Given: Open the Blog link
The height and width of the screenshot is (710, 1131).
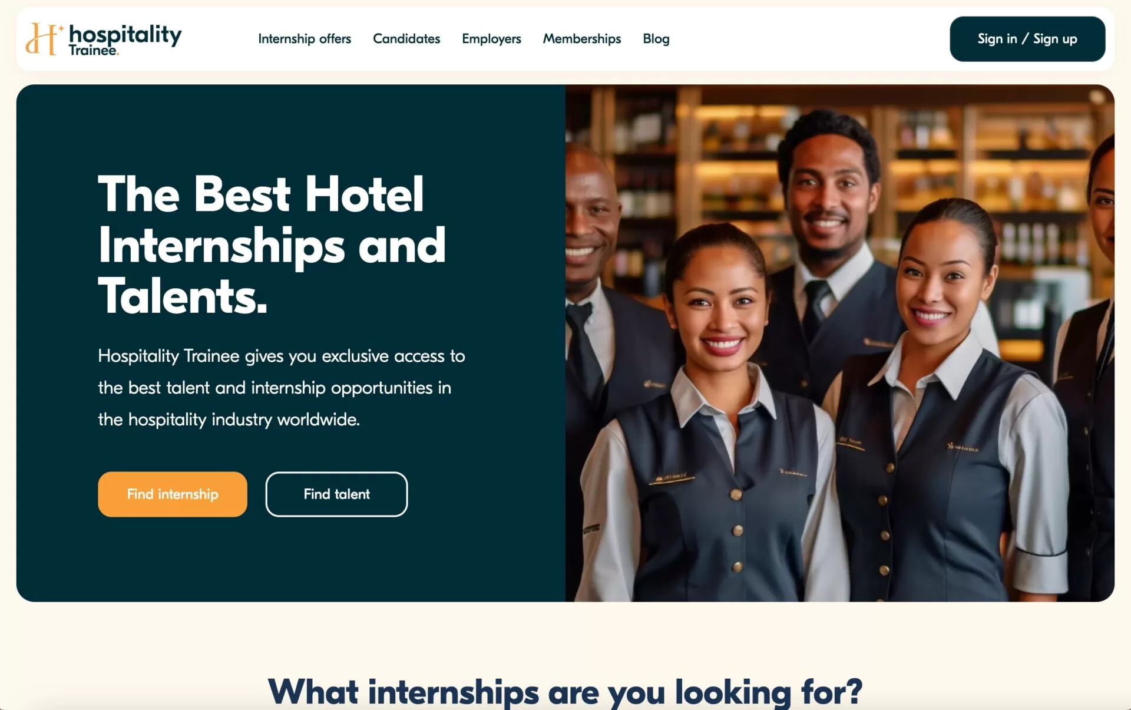Looking at the screenshot, I should [x=656, y=39].
